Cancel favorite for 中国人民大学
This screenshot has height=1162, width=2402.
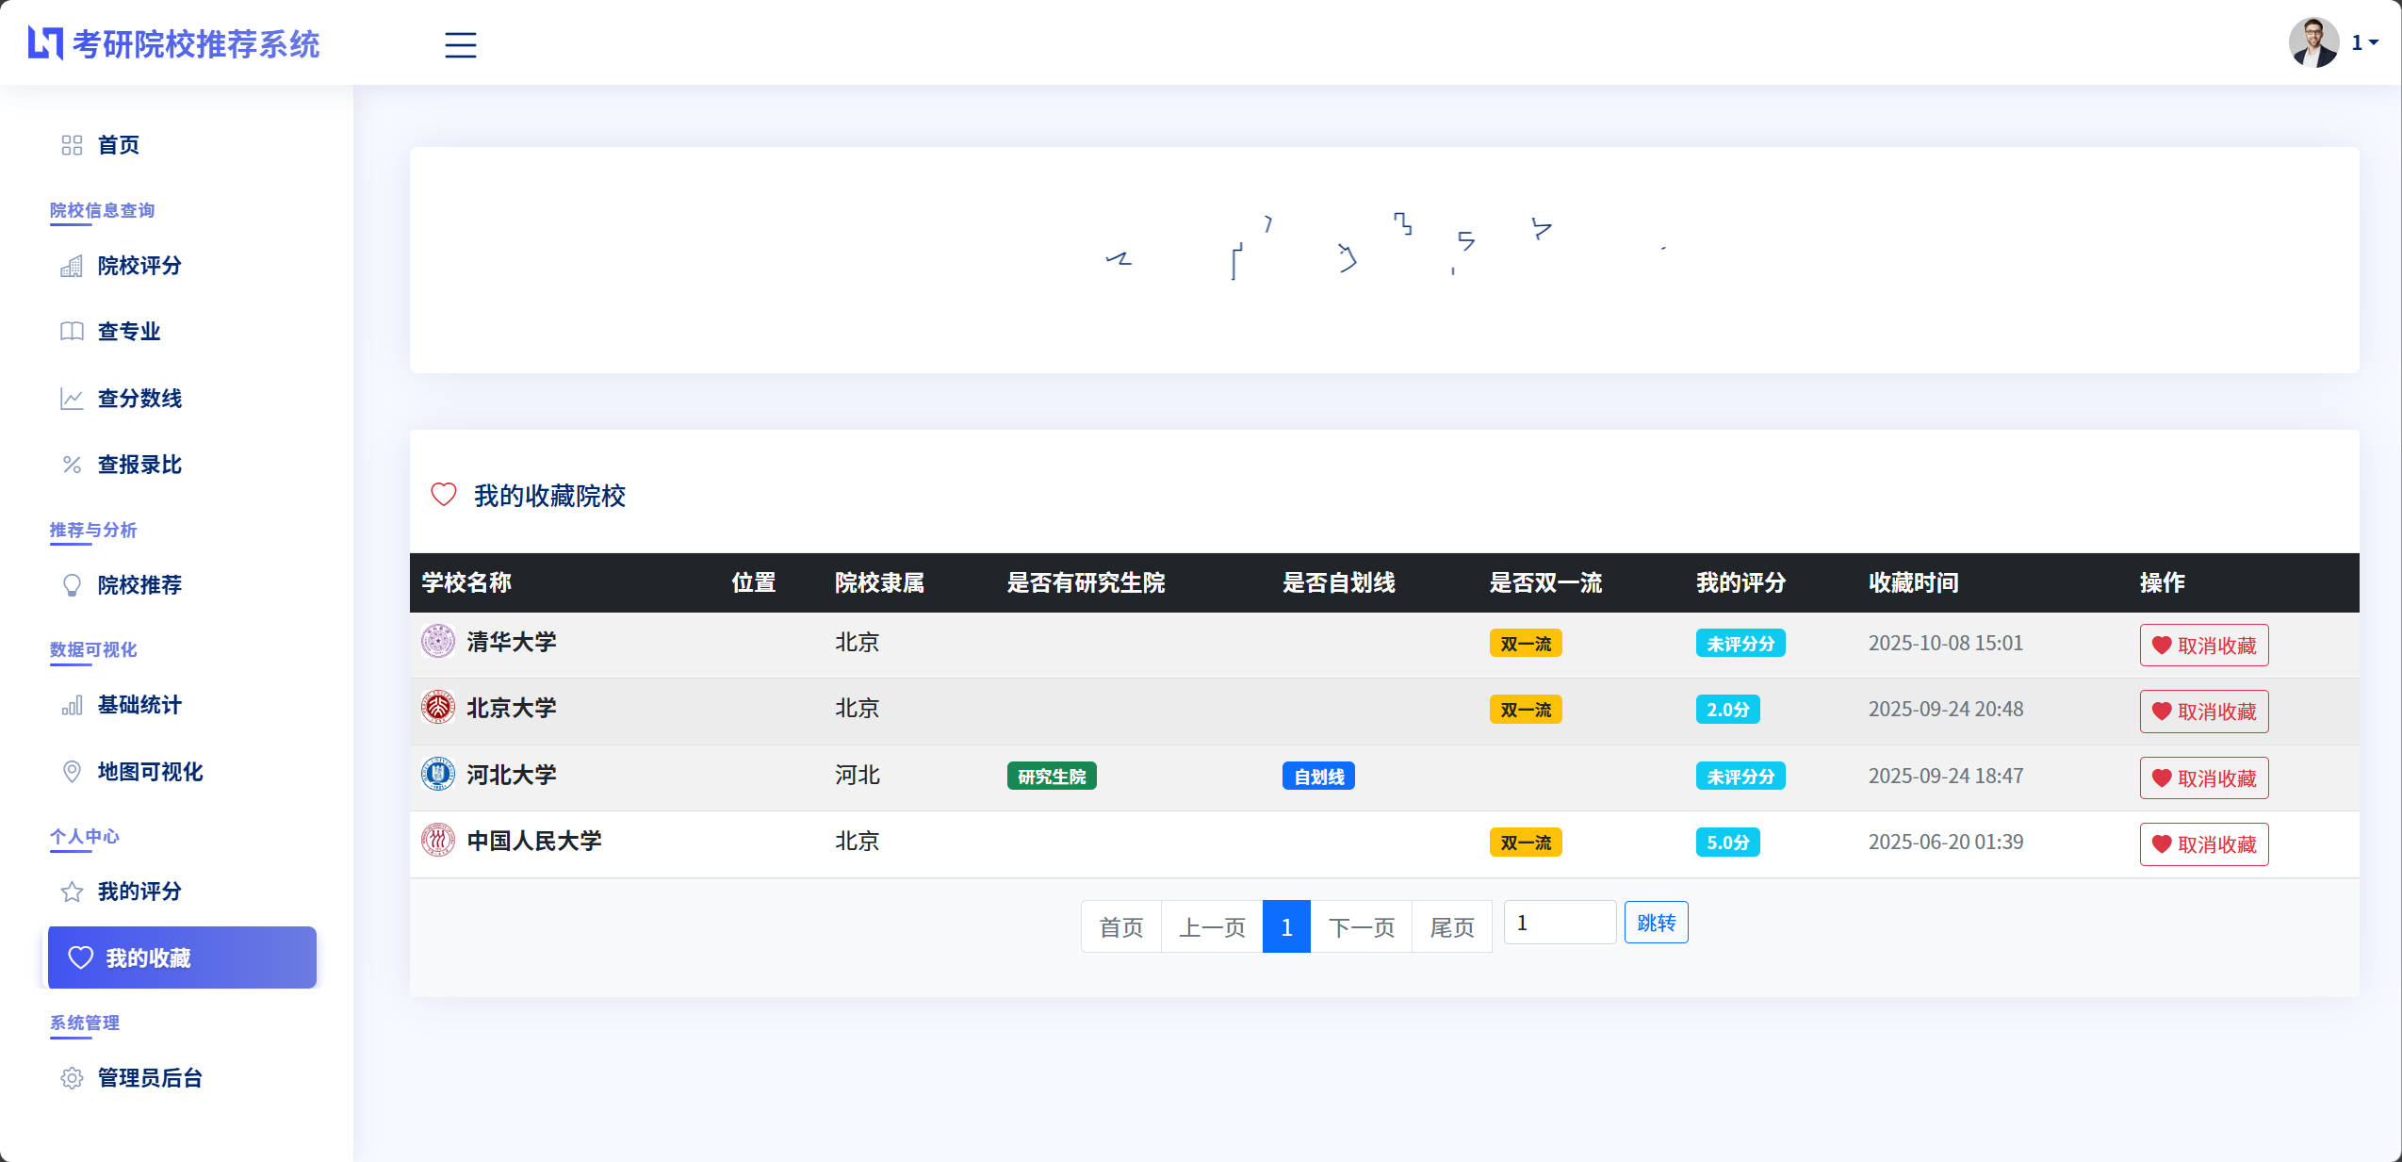(x=2203, y=843)
